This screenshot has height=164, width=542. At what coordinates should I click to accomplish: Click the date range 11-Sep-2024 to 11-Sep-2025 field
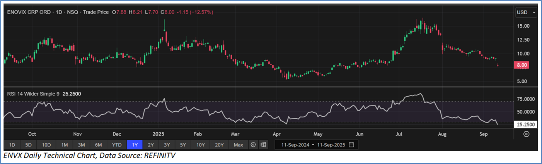(312, 145)
